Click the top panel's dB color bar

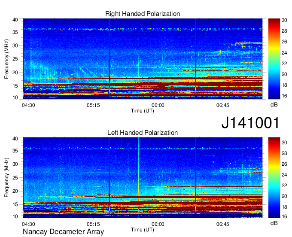[274, 59]
